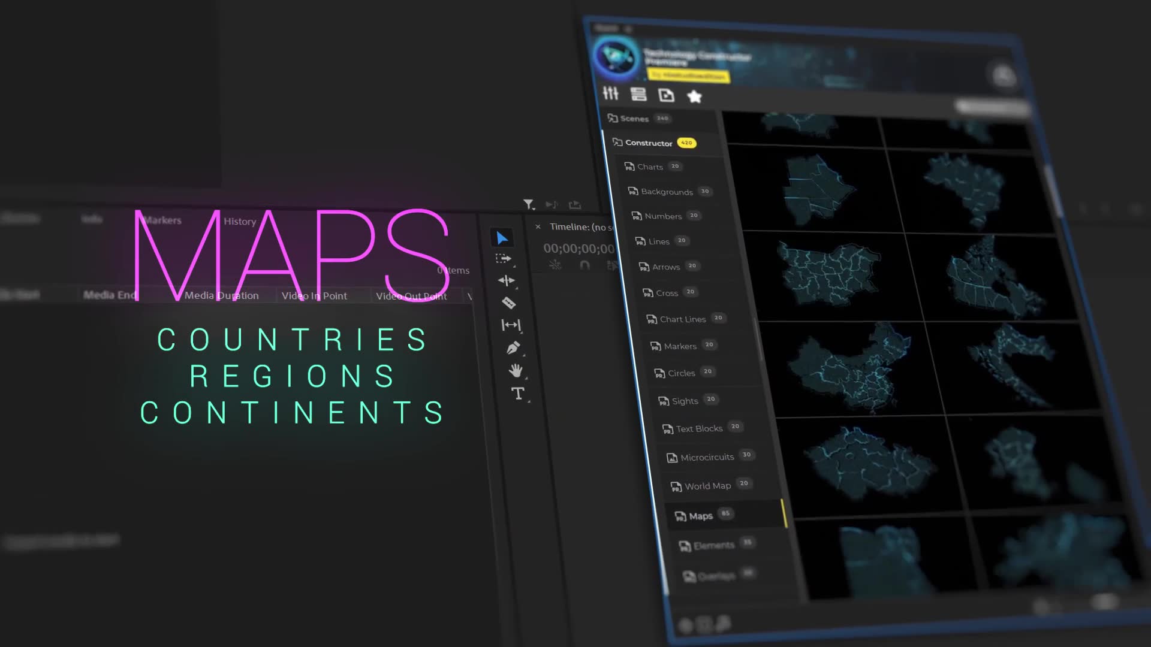The width and height of the screenshot is (1151, 647).
Task: Select the Slip tool
Action: pos(511,325)
